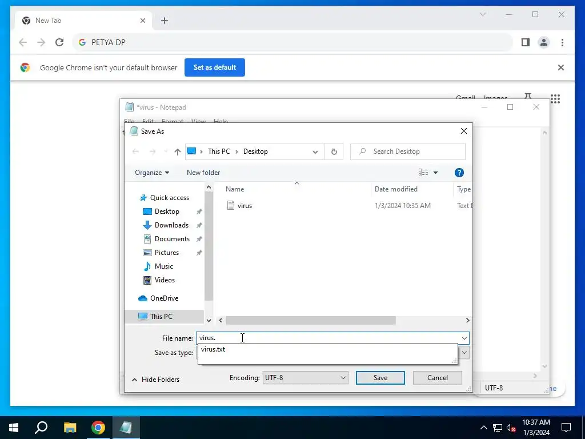
Task: Show hidden system tray icons
Action: 483,428
